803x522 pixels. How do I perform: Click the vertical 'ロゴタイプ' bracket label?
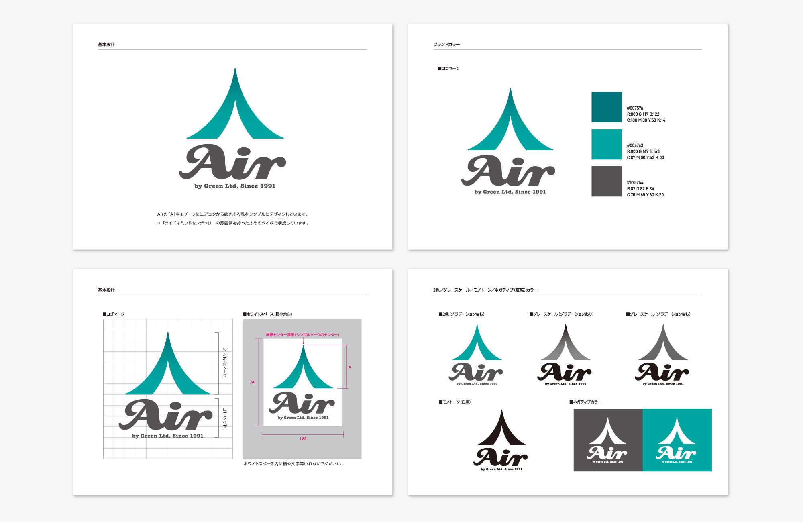[x=225, y=418]
